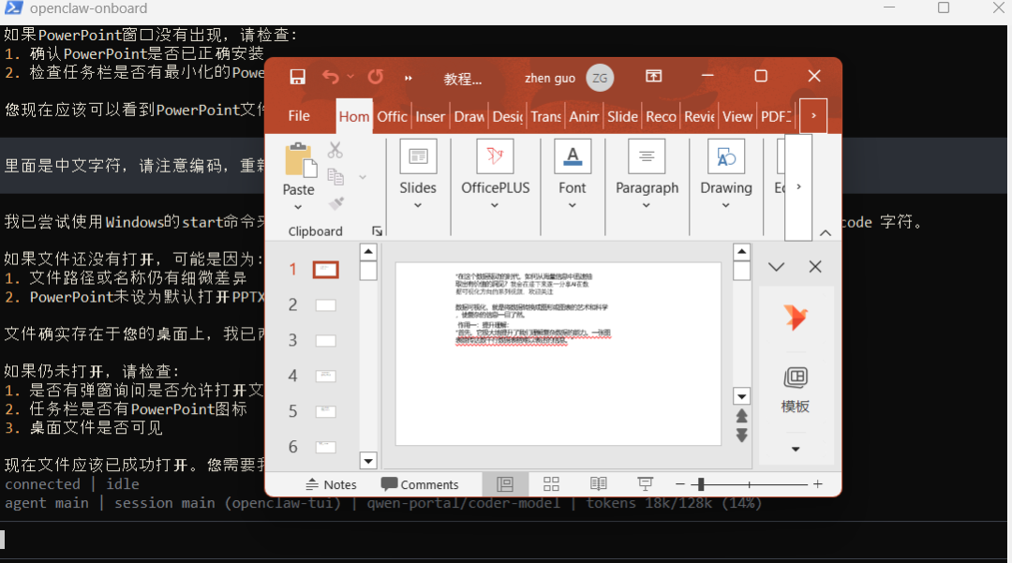Image resolution: width=1012 pixels, height=563 pixels.
Task: Open the File menu
Action: coord(299,116)
